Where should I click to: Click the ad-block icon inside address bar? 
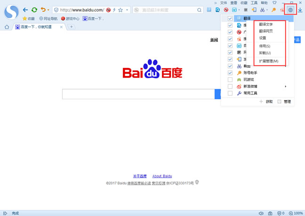108,10
